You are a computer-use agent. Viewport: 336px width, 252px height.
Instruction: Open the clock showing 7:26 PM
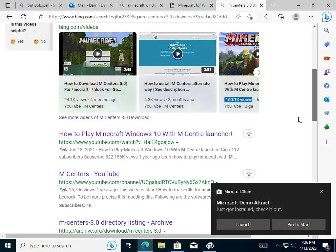pyautogui.click(x=308, y=245)
